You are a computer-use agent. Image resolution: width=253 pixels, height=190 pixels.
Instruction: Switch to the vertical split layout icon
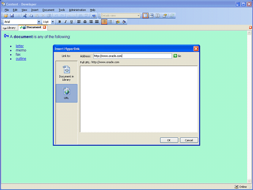(x=157, y=16)
